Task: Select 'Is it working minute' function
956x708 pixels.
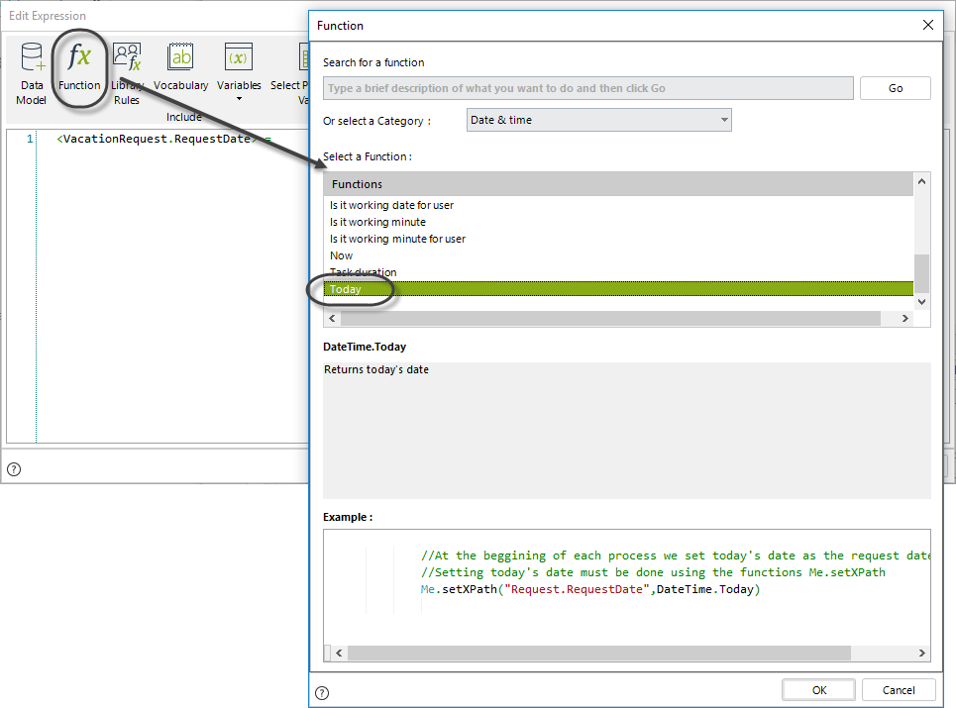Action: coord(618,223)
